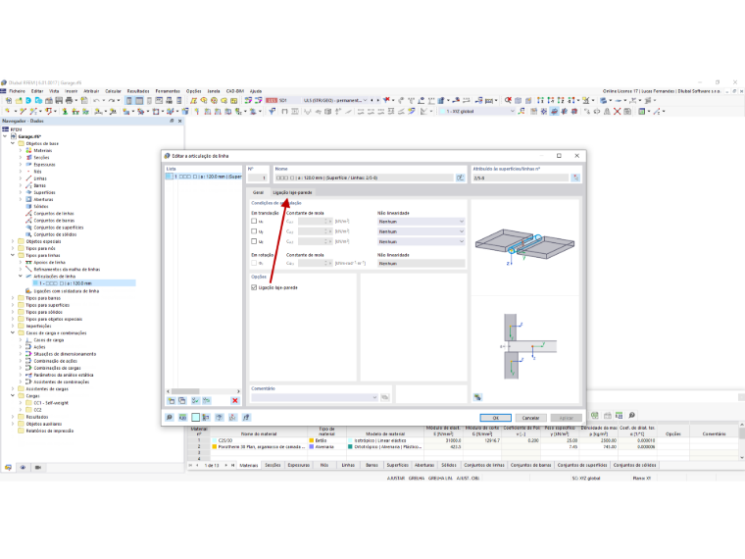
Task: Switch to the Geral tab in dialog
Action: 258,192
